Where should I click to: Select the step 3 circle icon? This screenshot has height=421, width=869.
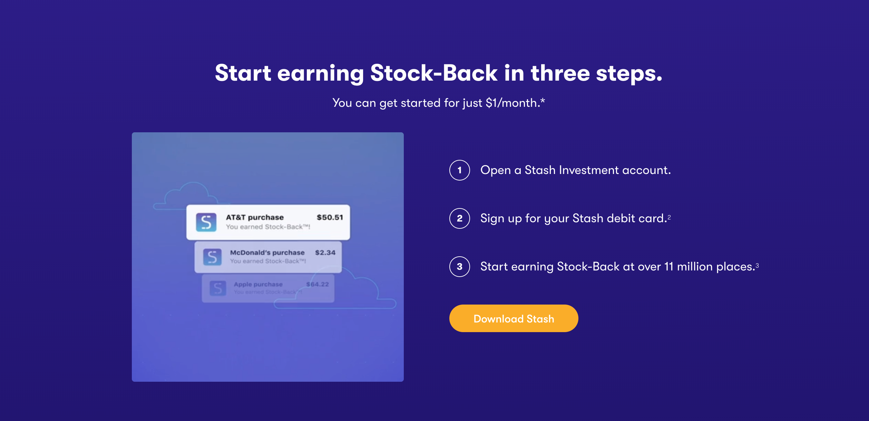click(x=459, y=267)
